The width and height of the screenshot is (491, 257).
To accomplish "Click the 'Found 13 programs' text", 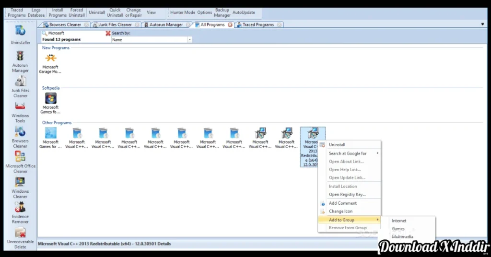I will tap(61, 40).
